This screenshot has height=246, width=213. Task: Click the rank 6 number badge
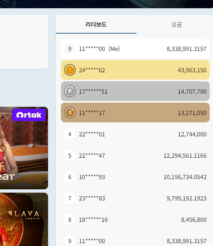(70, 177)
